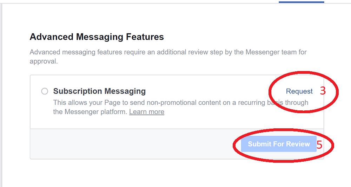This screenshot has height=187, width=351.
Task: Click blank space inside Subscription Messaging card
Action: [x=201, y=121]
